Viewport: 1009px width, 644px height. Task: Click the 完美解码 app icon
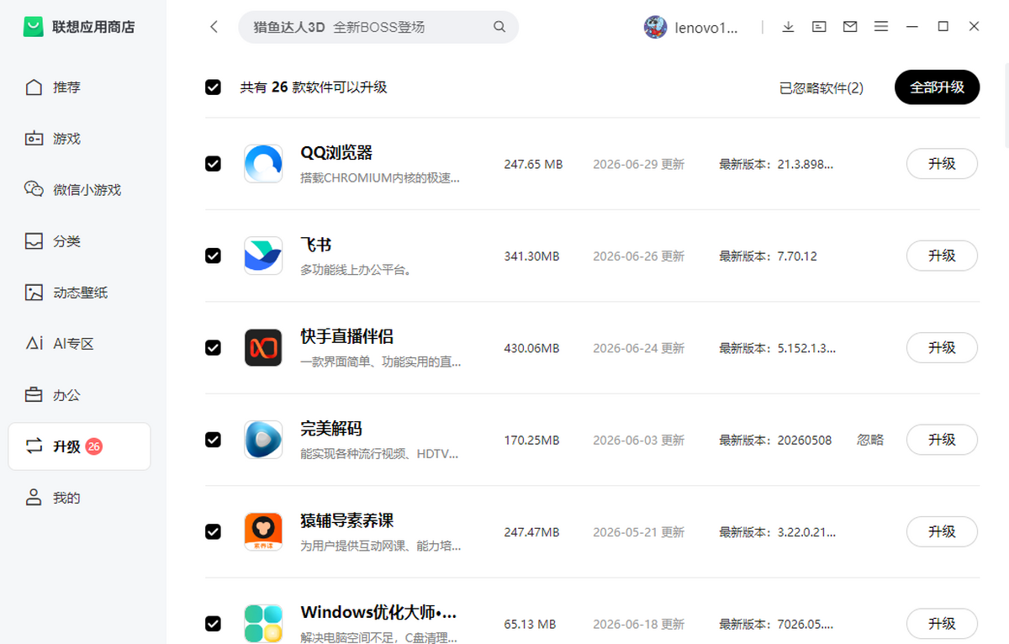(x=263, y=440)
